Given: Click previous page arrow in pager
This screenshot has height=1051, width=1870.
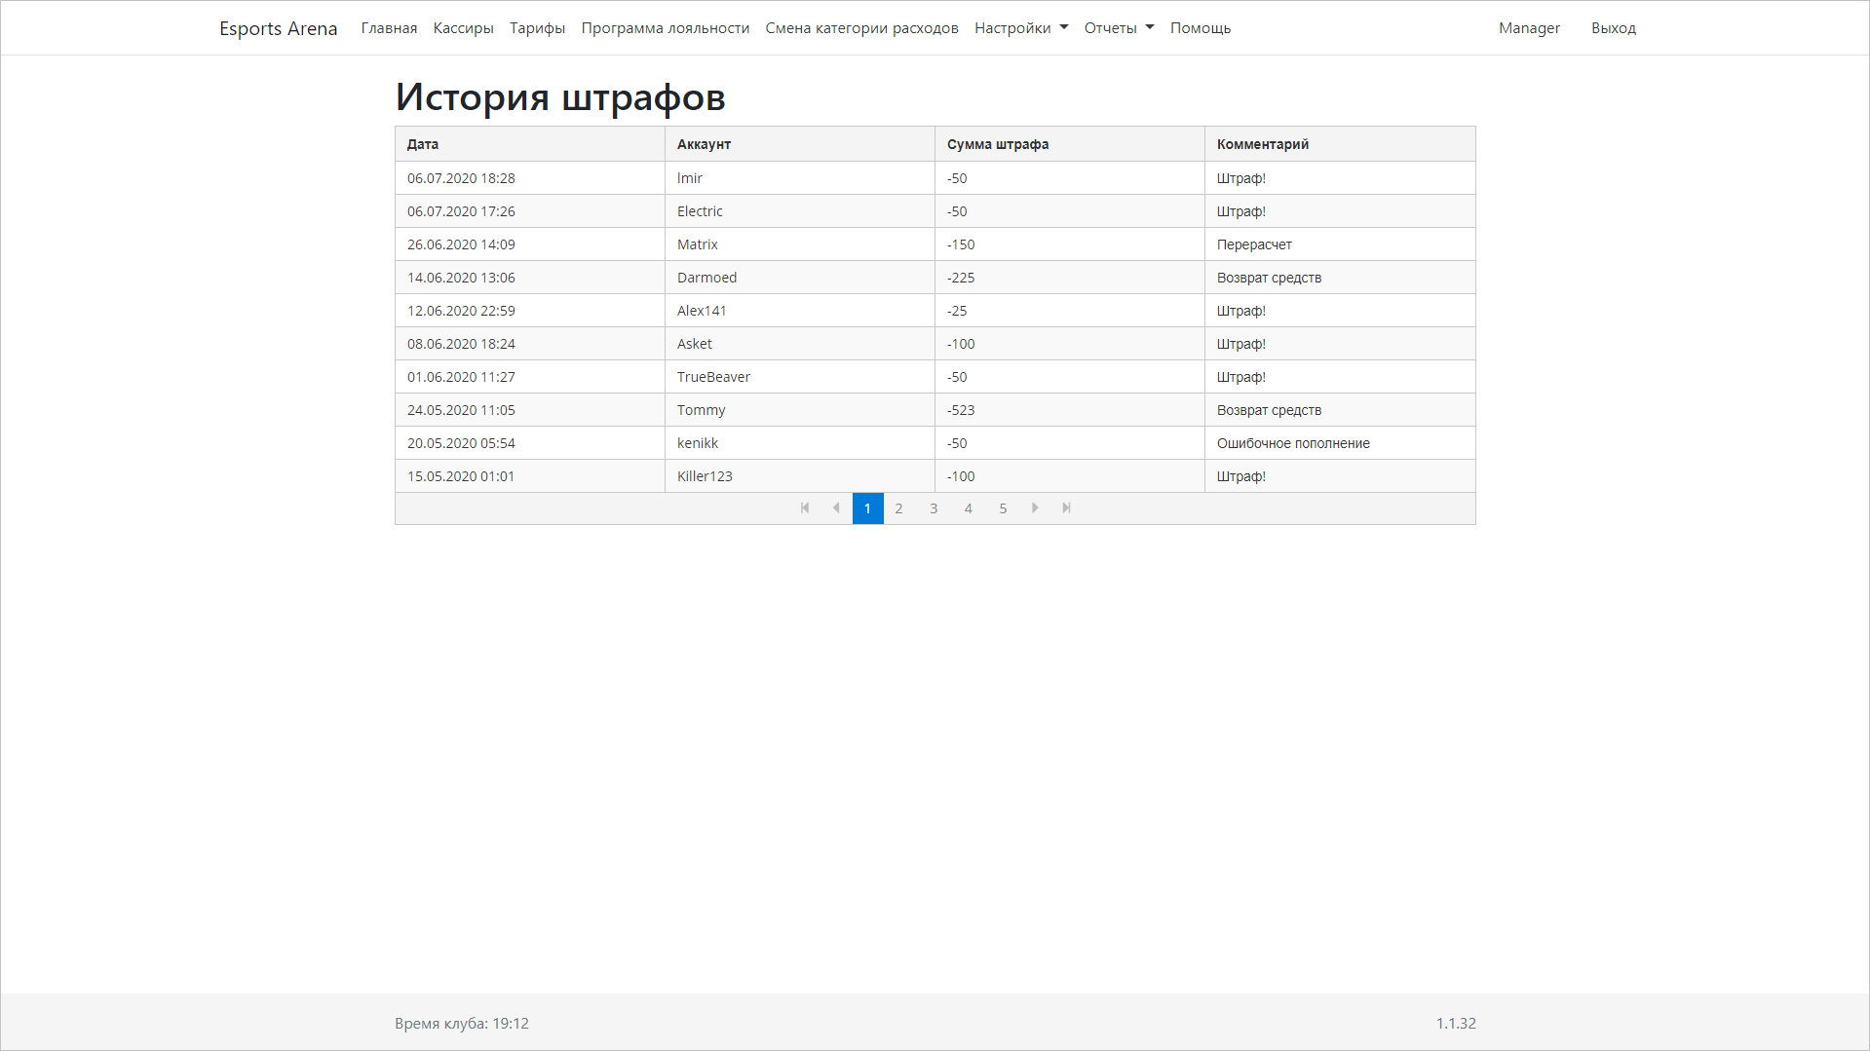Looking at the screenshot, I should click(836, 508).
